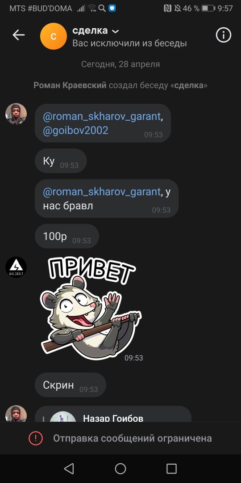Tap the Android home circle button

pyautogui.click(x=120, y=469)
